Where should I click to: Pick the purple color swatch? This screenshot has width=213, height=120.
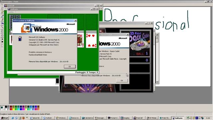point(23,107)
